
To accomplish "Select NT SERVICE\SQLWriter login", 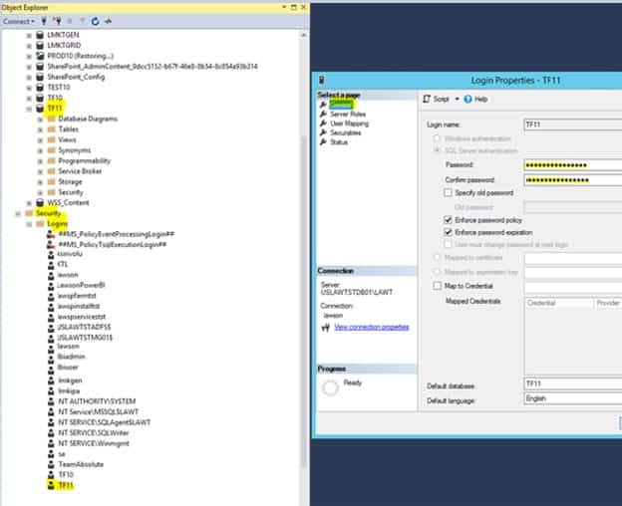I will pyautogui.click(x=94, y=432).
